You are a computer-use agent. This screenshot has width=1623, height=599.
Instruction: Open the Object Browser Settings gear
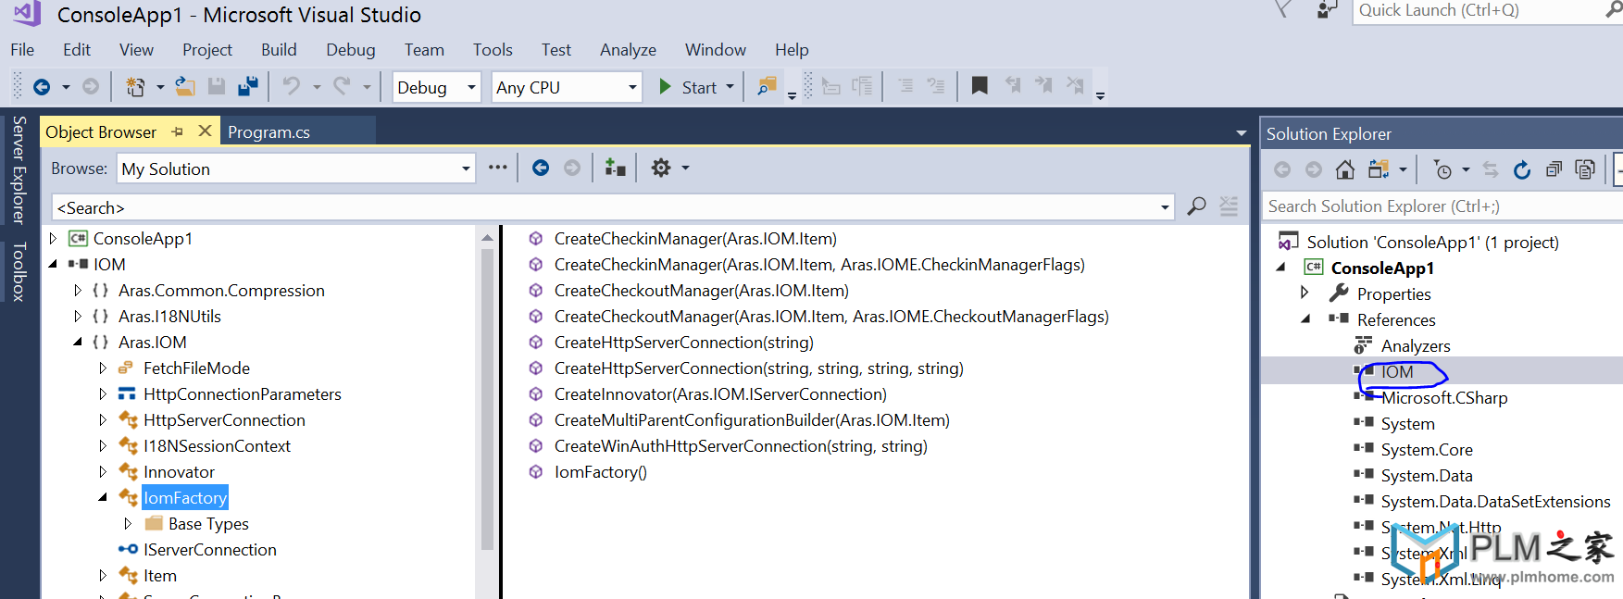coord(661,168)
